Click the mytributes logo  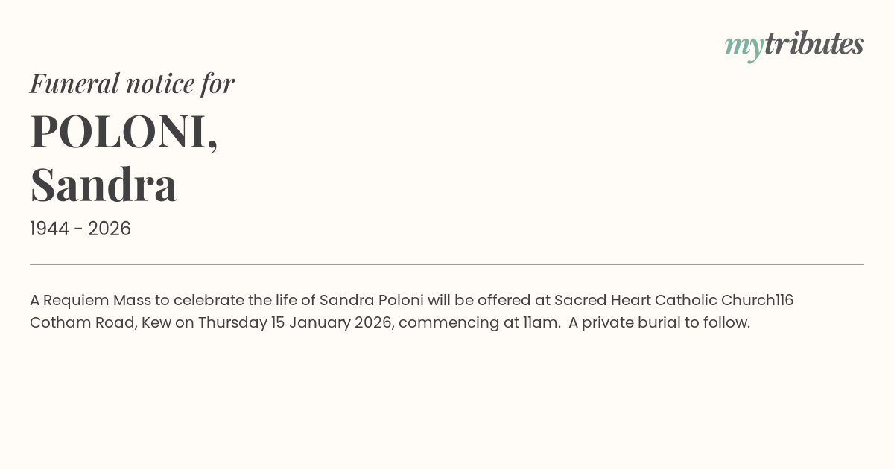tap(794, 45)
